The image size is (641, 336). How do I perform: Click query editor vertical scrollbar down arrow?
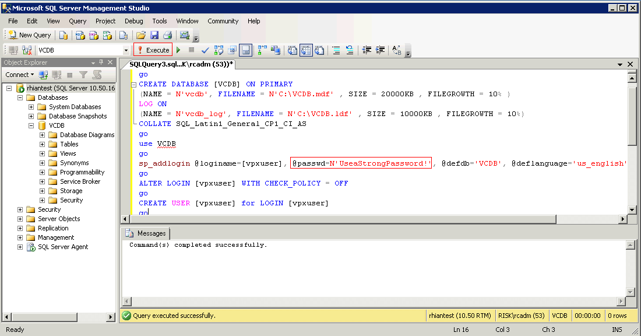pyautogui.click(x=632, y=210)
